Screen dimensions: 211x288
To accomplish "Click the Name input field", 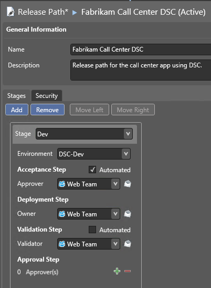I will click(x=141, y=49).
